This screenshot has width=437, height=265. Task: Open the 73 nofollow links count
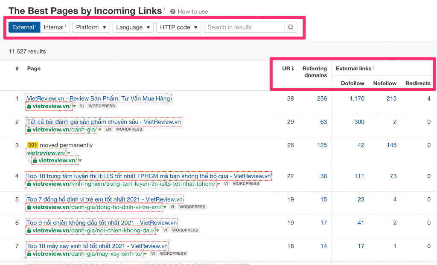393,176
